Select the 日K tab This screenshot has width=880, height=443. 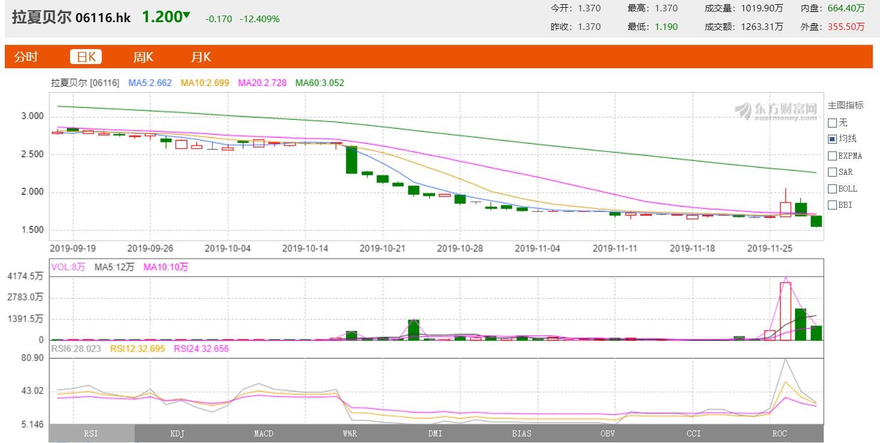click(x=86, y=57)
